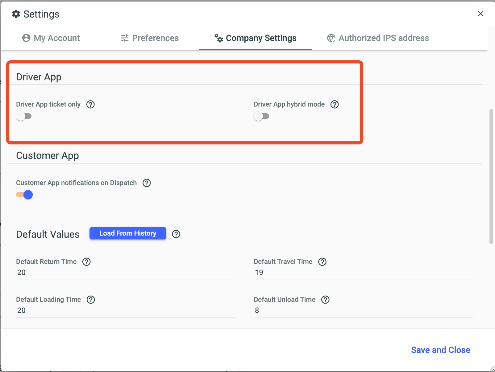
Task: Disable Customer App notifications on Dispatch
Action: click(x=25, y=195)
